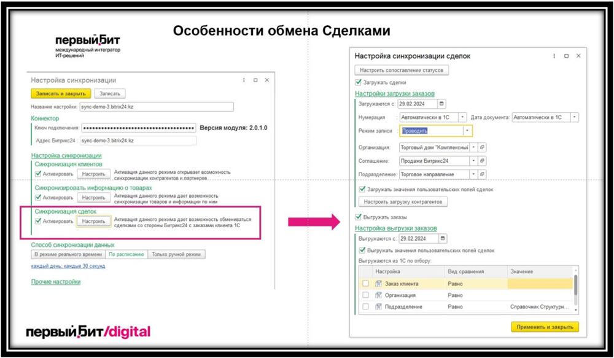Expand the Дата документа dropdown
614x358 pixels.
point(574,117)
